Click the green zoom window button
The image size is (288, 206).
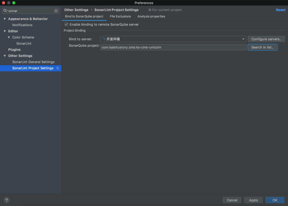point(14,3)
